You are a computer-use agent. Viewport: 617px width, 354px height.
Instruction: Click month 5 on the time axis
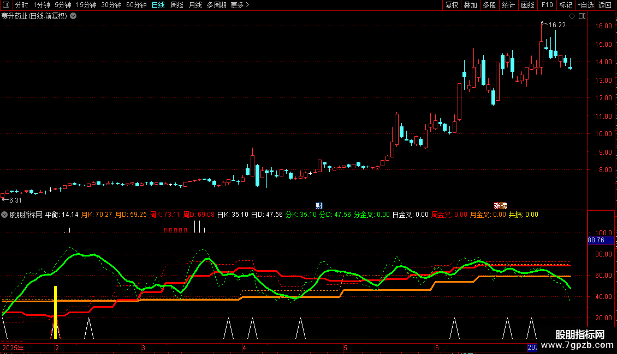pyautogui.click(x=345, y=347)
